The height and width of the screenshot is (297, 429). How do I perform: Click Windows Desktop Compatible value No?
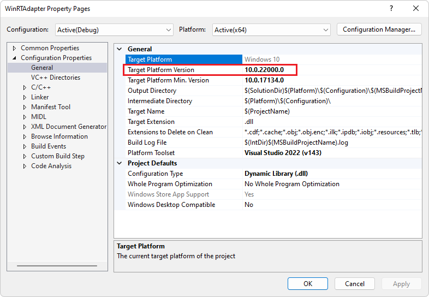249,205
